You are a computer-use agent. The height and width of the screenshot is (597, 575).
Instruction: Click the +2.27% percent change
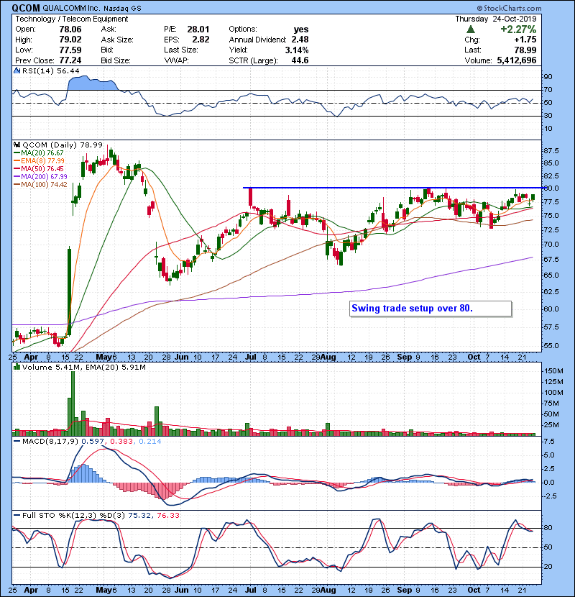[x=518, y=29]
